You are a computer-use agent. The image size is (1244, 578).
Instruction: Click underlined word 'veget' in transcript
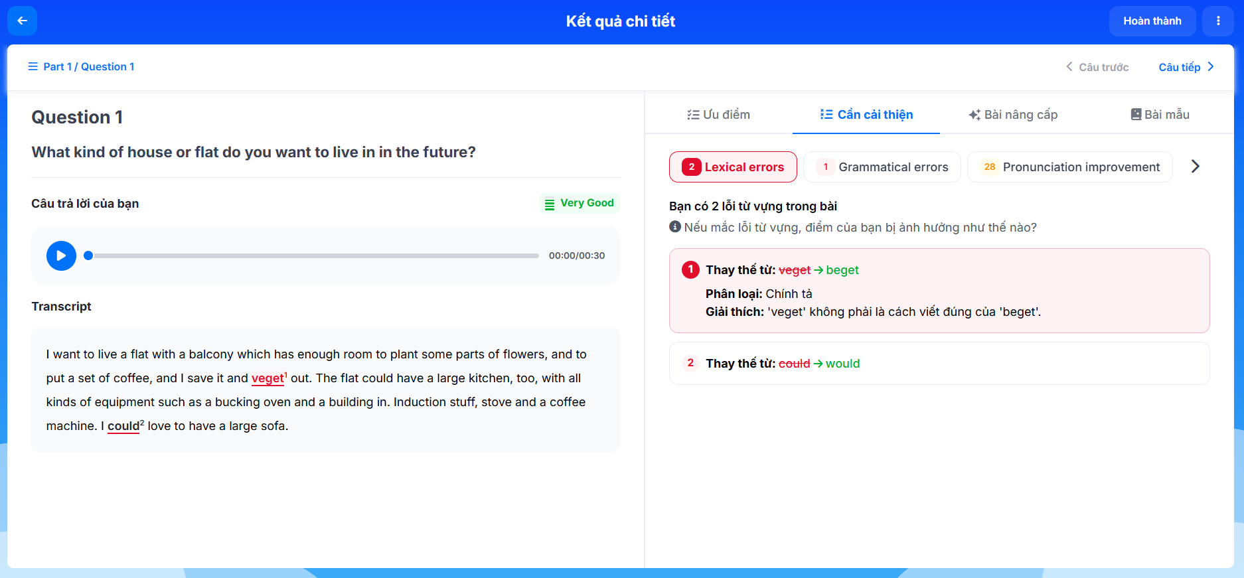click(268, 378)
